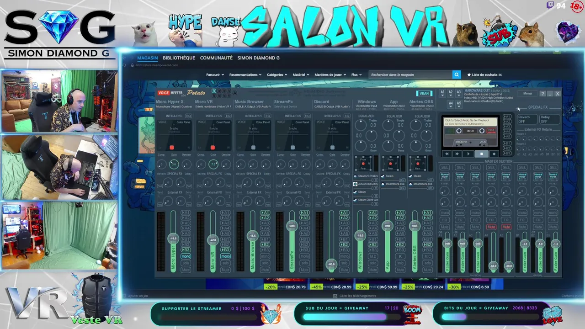The width and height of the screenshot is (585, 329).
Task: Click cassette display to select audio file
Action: pos(470,122)
